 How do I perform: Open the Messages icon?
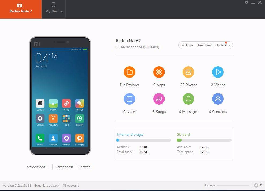(188, 99)
